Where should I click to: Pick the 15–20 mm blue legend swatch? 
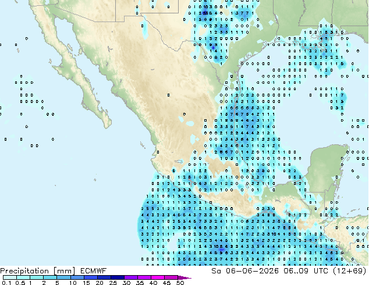point(90,277)
